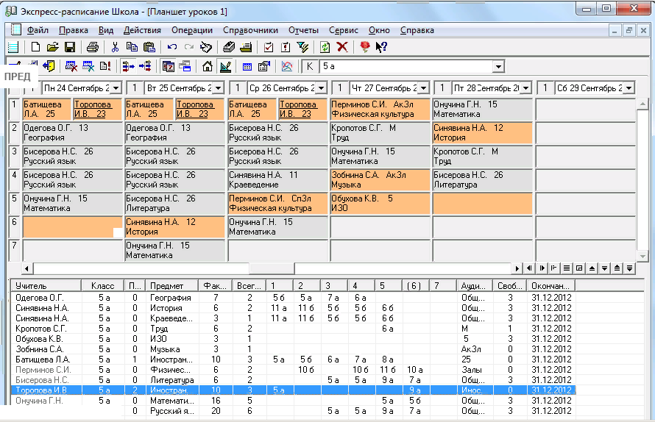
Task: Open the class selector dropdown showing 5 а
Action: click(x=498, y=67)
